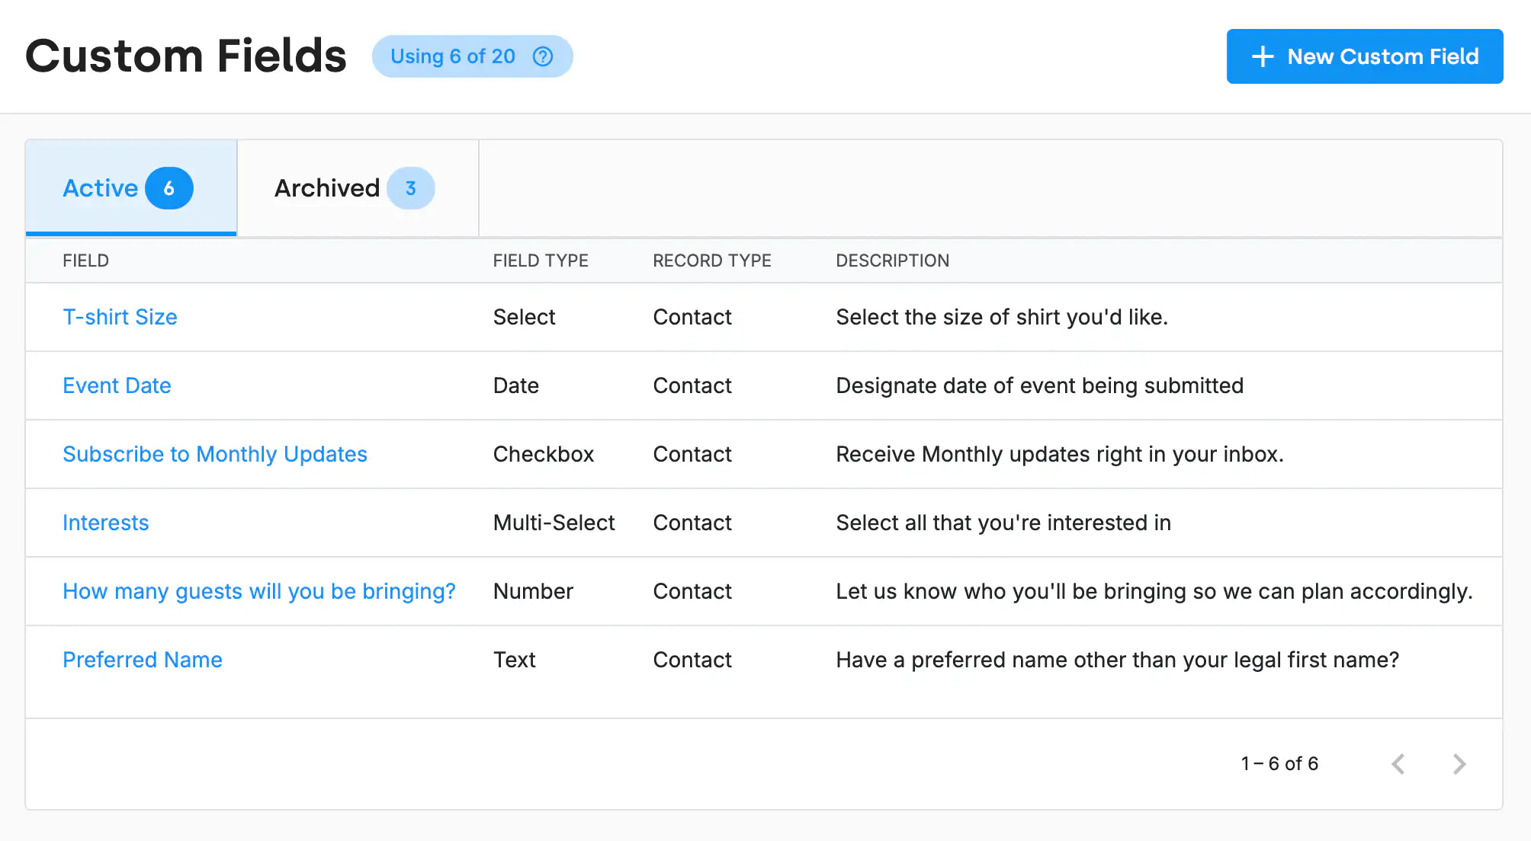Open the Interests field link

pyautogui.click(x=105, y=523)
